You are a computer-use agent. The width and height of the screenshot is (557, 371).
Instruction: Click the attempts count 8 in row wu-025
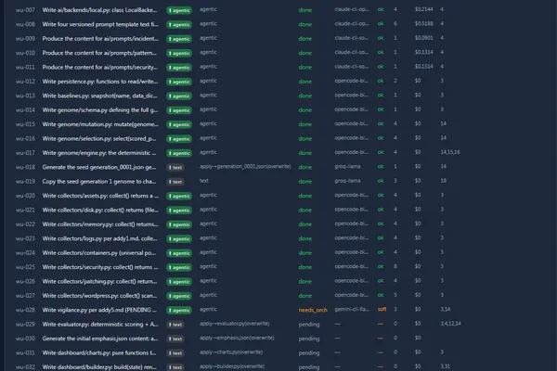tap(395, 266)
